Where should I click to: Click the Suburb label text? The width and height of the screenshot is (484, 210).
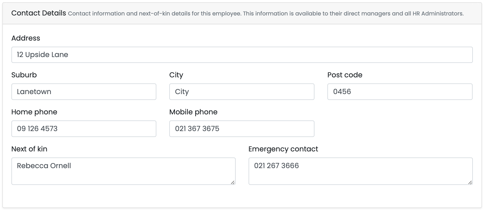[x=24, y=75]
